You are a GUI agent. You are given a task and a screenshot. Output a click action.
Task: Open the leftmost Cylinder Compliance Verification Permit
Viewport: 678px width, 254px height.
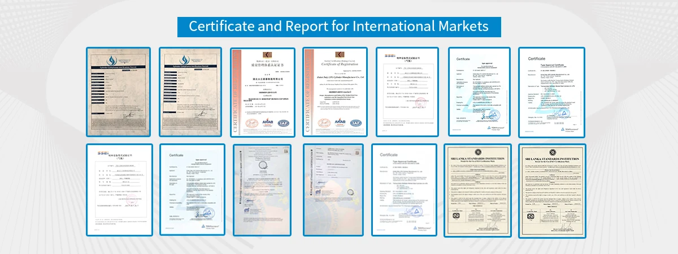(x=119, y=92)
